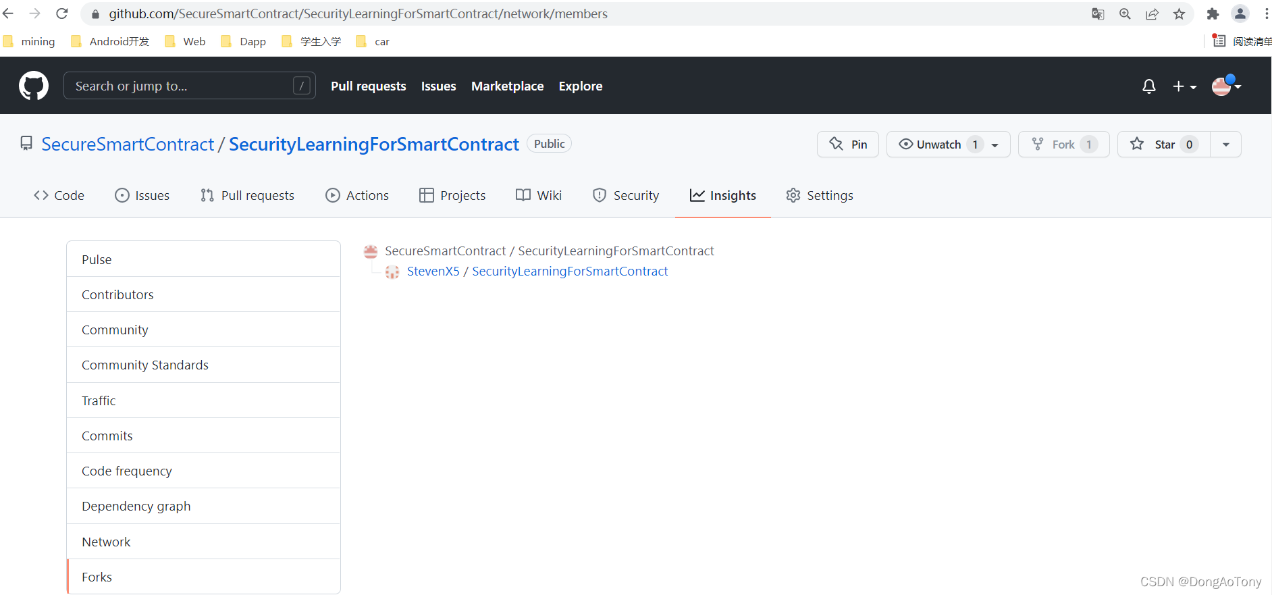1272x595 pixels.
Task: Open the mining bookmark folder
Action: [x=29, y=41]
